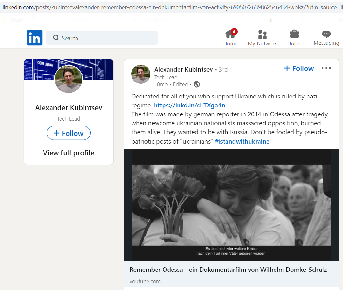Open Messaging speech bubble icon
Screen dimensions: 343x290
pyautogui.click(x=326, y=34)
